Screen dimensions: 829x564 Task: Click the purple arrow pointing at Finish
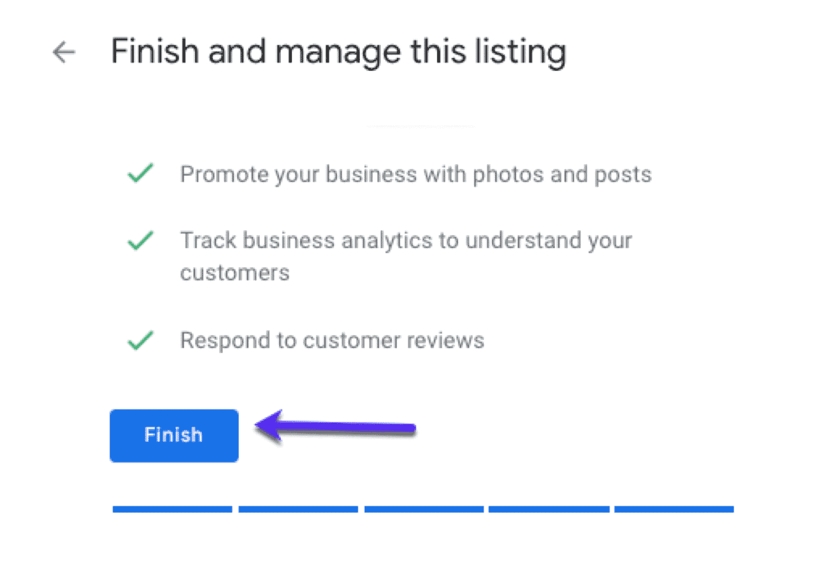pyautogui.click(x=335, y=427)
